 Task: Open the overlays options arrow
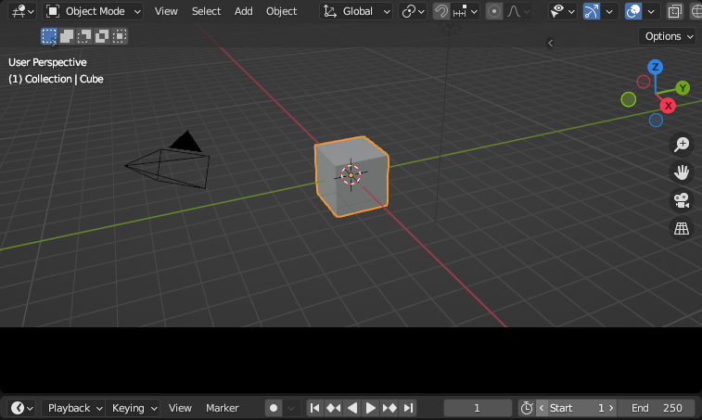651,11
